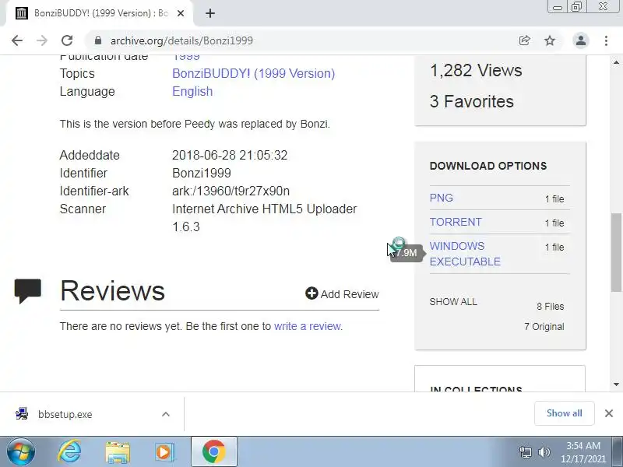The height and width of the screenshot is (467, 623).
Task: Click the volume speaker tray icon
Action: [x=544, y=452]
